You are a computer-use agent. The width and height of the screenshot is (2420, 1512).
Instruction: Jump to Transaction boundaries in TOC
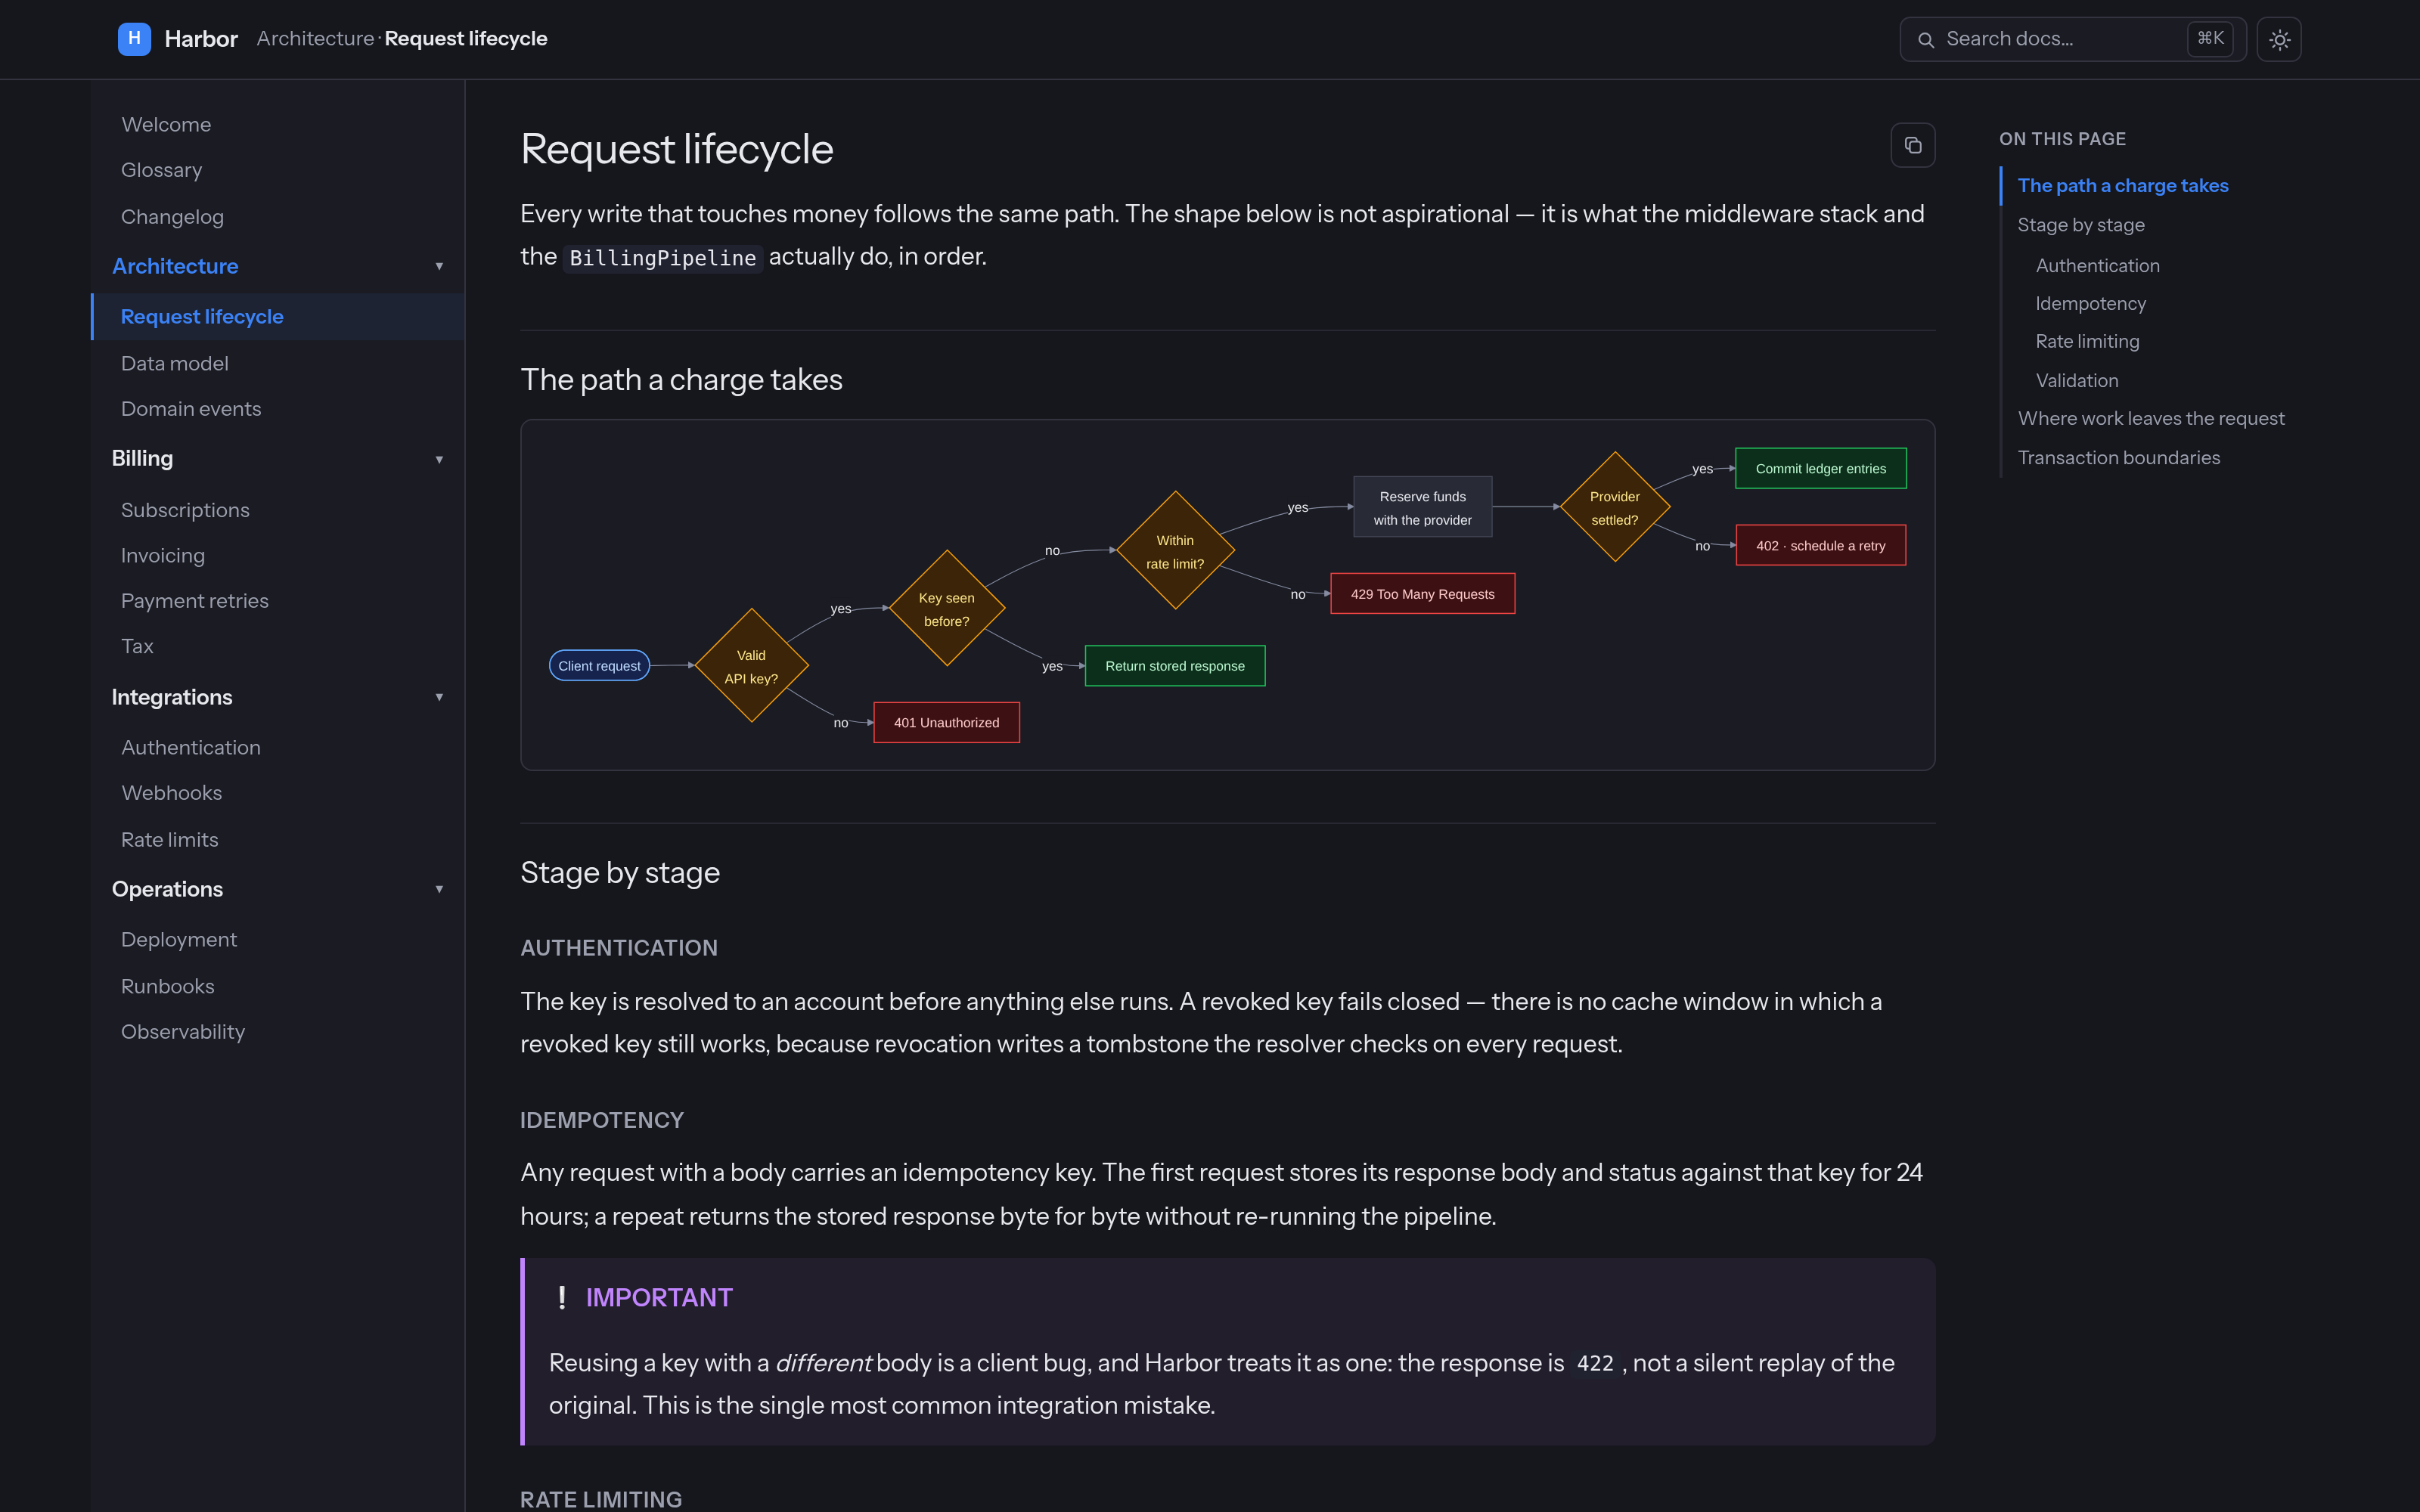point(2119,458)
